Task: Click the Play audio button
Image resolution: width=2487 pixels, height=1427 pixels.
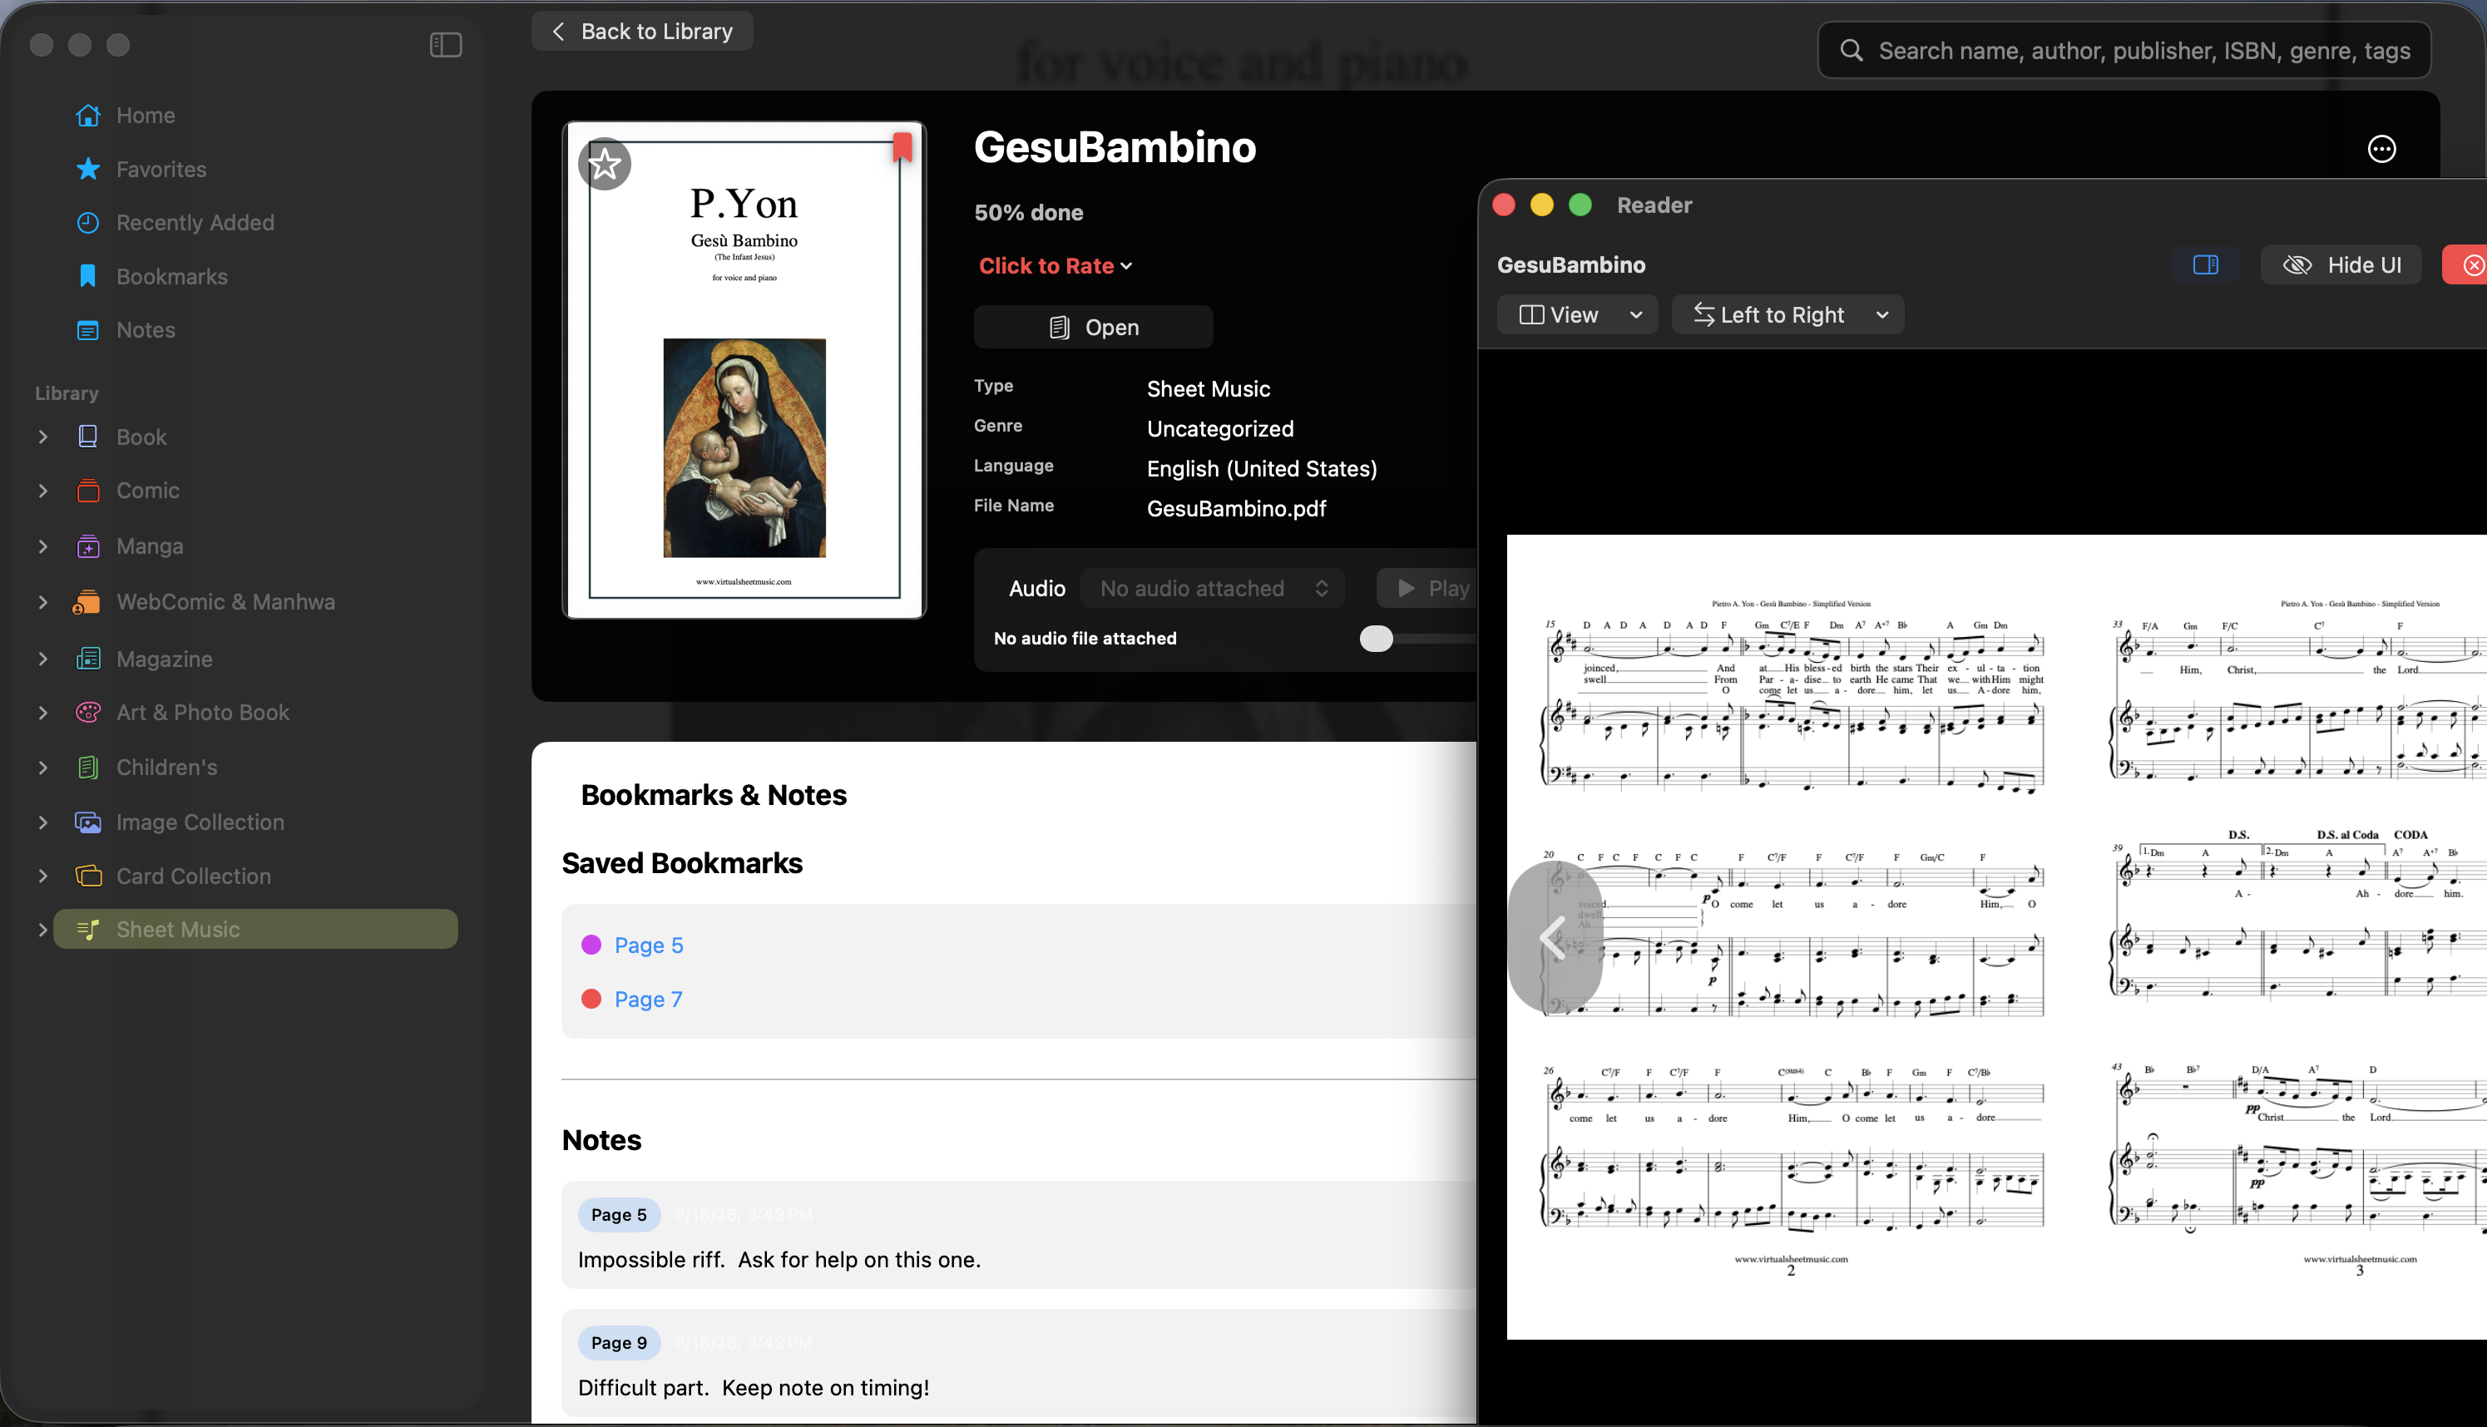Action: [x=1427, y=588]
